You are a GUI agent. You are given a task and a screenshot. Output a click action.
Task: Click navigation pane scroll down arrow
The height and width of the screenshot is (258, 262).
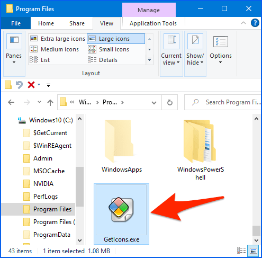79,241
